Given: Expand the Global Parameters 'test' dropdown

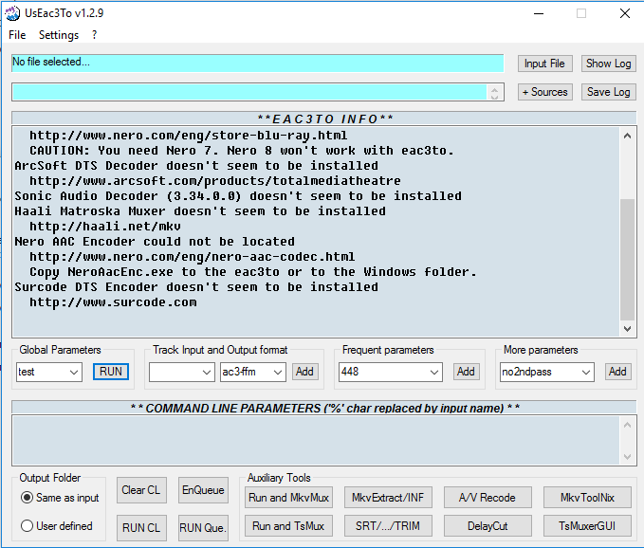Looking at the screenshot, I should tap(74, 373).
